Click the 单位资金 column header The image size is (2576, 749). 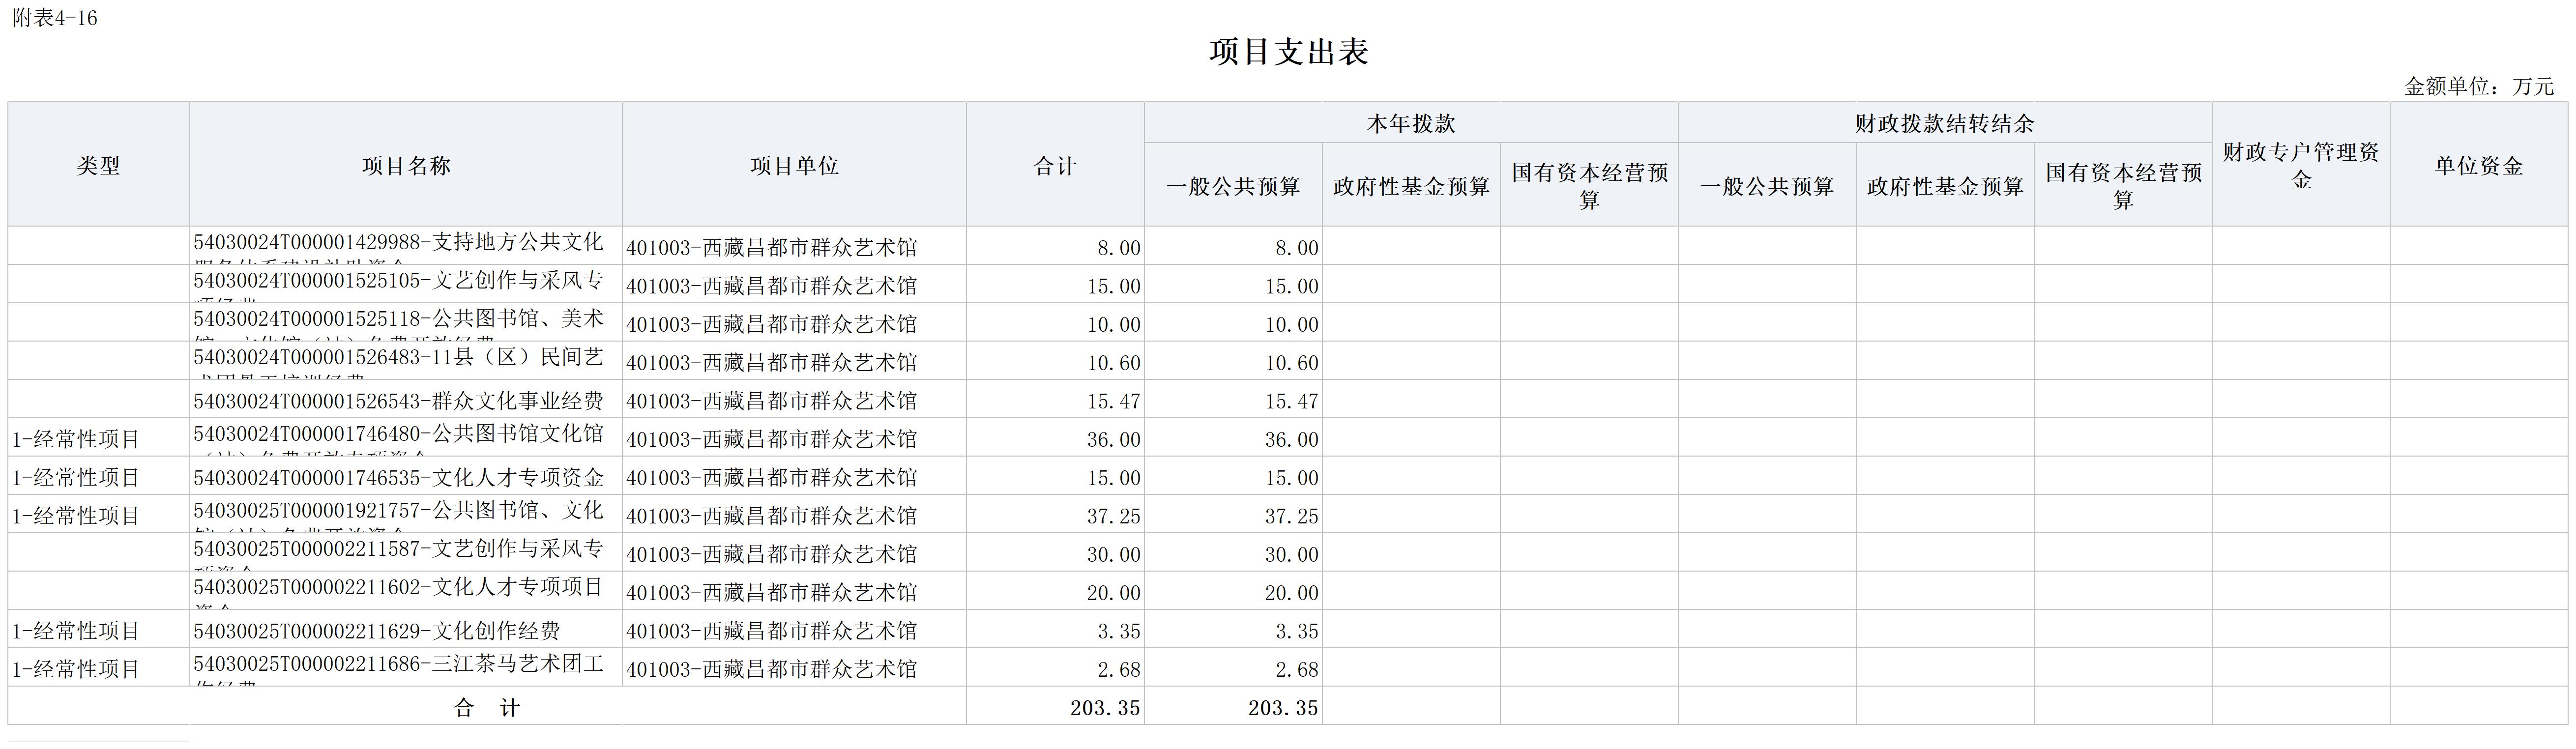2478,166
